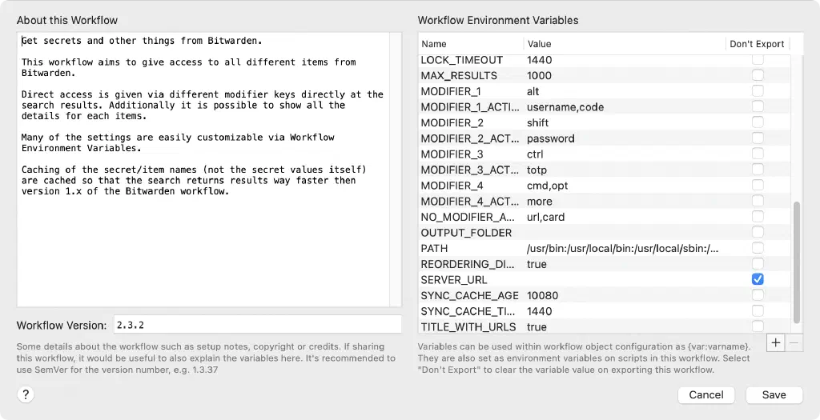Sort by the Name column header

point(471,44)
